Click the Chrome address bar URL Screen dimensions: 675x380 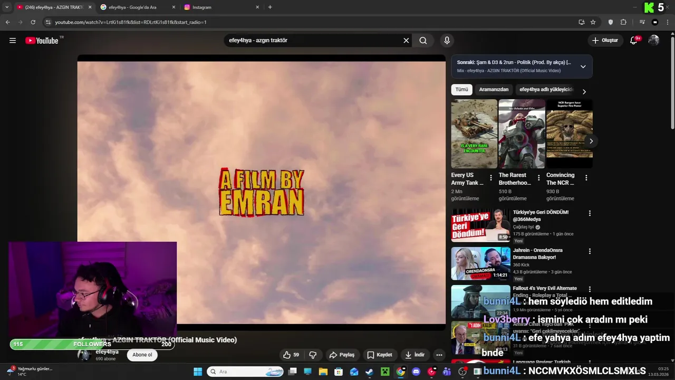131,22
